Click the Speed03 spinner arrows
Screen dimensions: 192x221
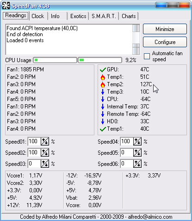pos(45,164)
